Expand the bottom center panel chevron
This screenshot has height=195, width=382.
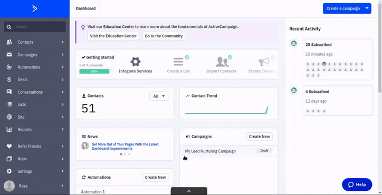coord(189,191)
